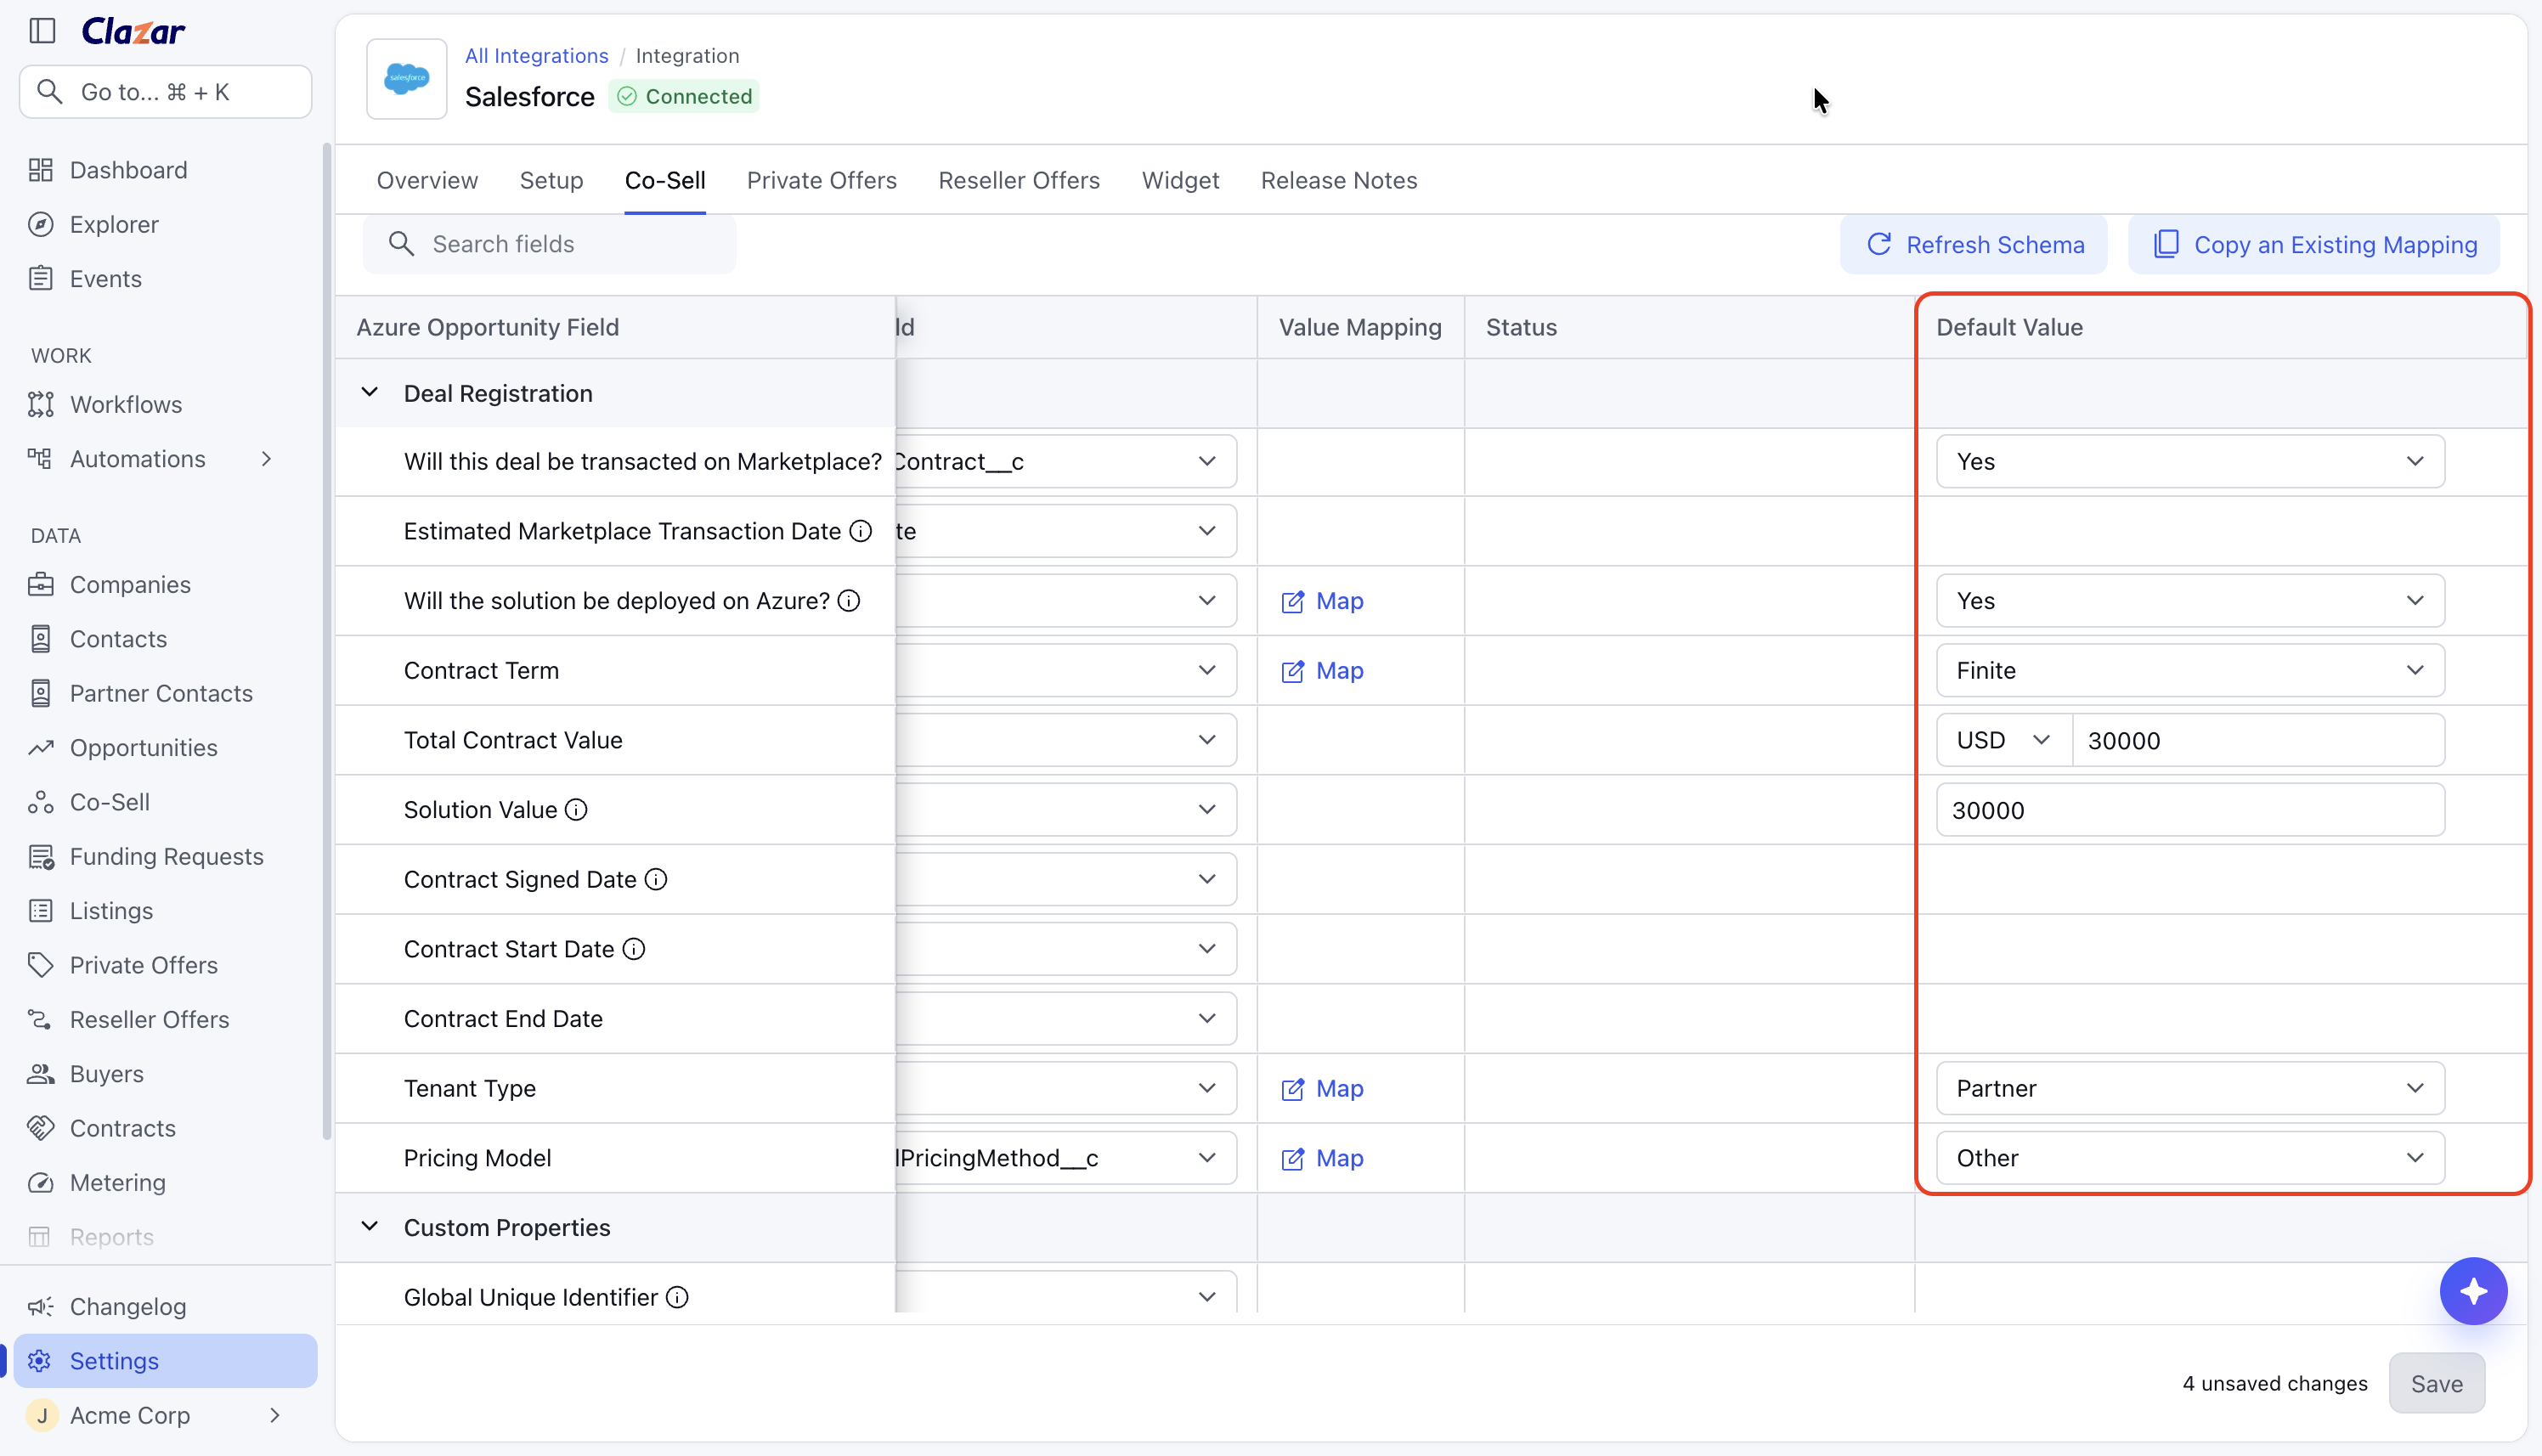Open Listings page

point(111,911)
